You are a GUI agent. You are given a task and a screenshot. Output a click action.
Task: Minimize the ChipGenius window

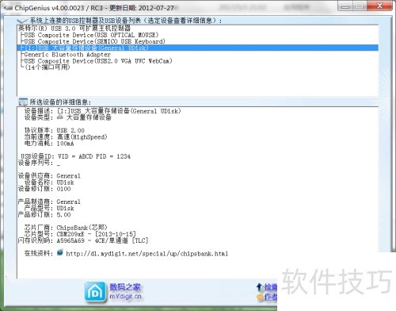pyautogui.click(x=345, y=6)
